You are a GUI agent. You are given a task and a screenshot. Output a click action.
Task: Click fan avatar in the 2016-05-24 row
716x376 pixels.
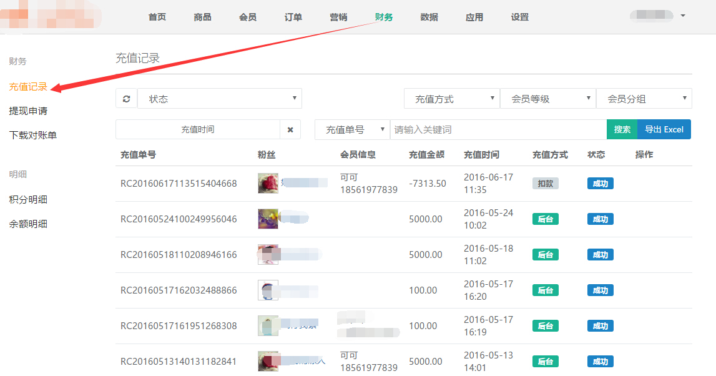tap(268, 219)
